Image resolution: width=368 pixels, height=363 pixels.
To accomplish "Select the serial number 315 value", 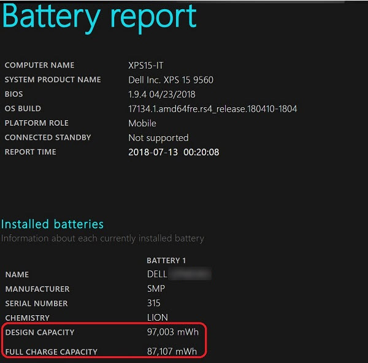I will click(153, 303).
